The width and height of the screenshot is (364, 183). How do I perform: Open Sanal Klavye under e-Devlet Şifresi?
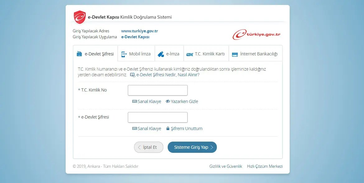pyautogui.click(x=147, y=129)
